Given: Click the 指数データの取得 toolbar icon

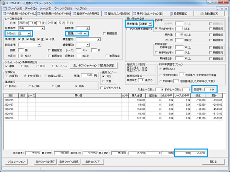Looking at the screenshot, I should coord(75,14).
